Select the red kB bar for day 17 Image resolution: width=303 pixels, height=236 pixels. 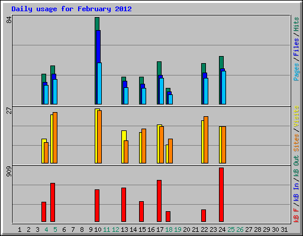[159, 201]
